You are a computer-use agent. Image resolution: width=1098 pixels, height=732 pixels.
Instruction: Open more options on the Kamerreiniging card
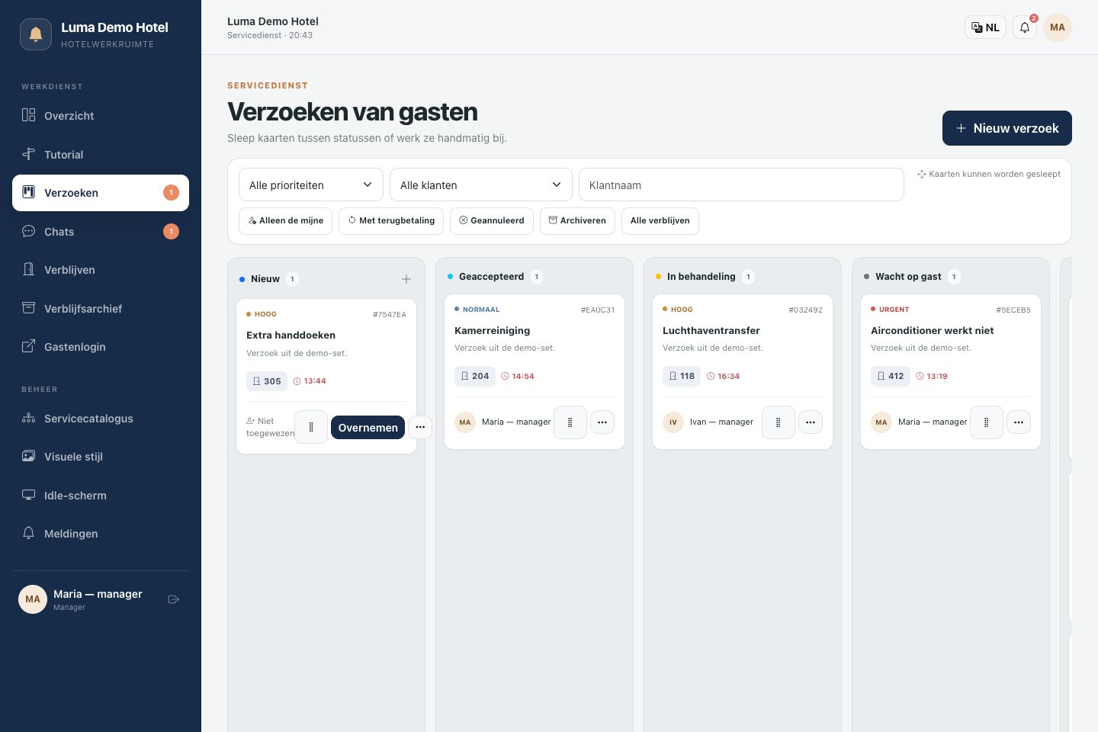[602, 422]
